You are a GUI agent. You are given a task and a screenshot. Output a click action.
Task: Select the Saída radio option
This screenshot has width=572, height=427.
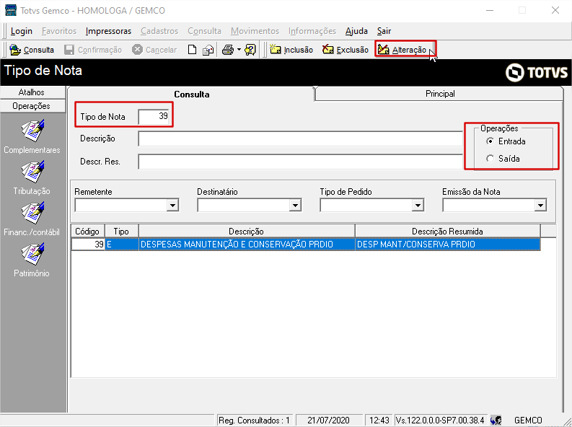490,158
